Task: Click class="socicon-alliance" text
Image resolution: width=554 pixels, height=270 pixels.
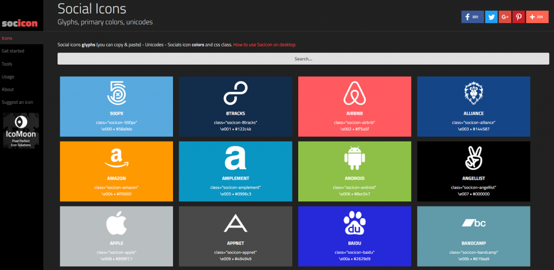Action: pyautogui.click(x=473, y=123)
